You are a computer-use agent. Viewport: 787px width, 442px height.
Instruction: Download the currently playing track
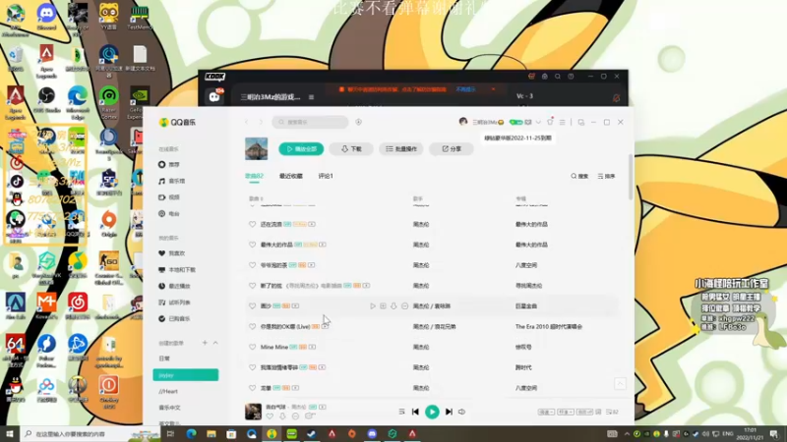pyautogui.click(x=282, y=416)
